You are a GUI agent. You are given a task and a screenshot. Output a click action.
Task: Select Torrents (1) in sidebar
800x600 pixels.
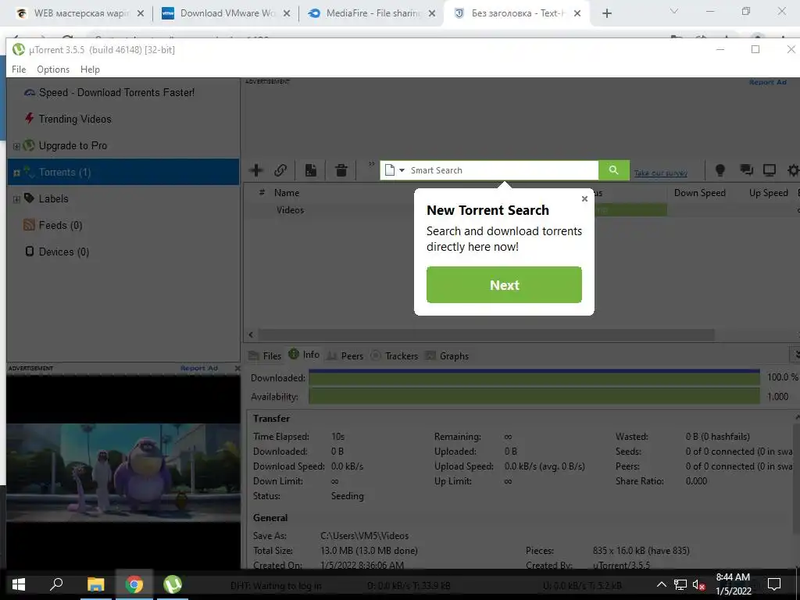click(123, 172)
